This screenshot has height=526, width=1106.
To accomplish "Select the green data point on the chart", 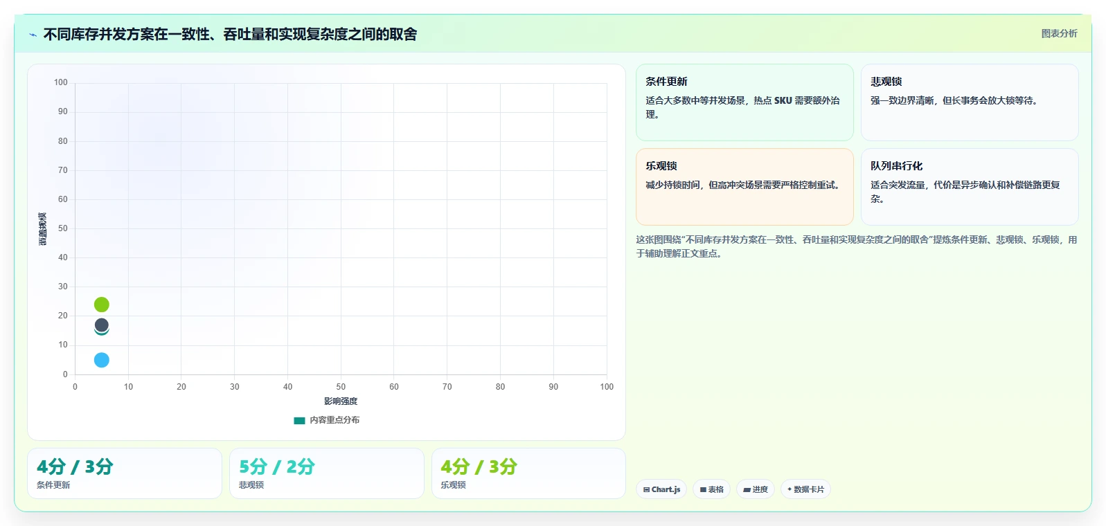I will coord(102,305).
